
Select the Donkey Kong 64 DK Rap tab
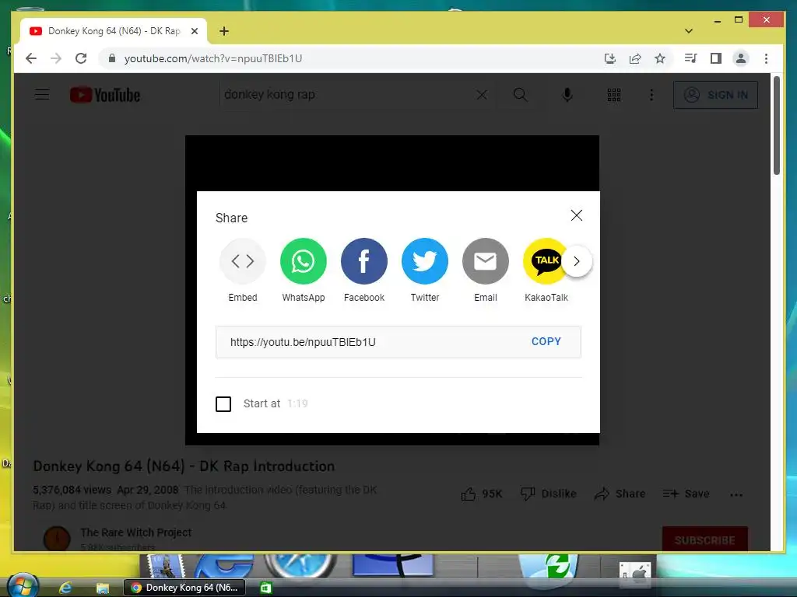(x=114, y=31)
